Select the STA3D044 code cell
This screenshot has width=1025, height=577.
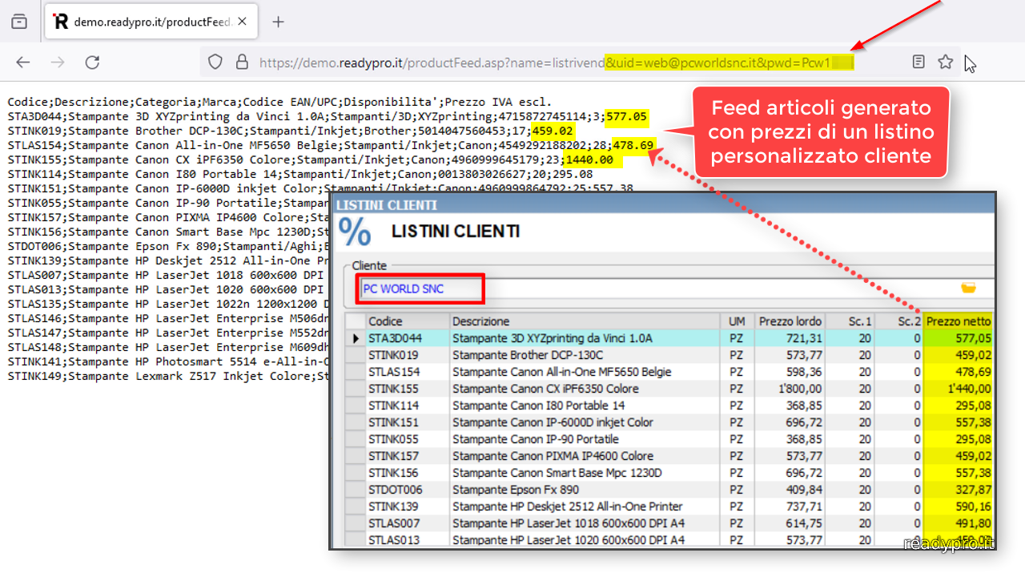click(x=408, y=338)
